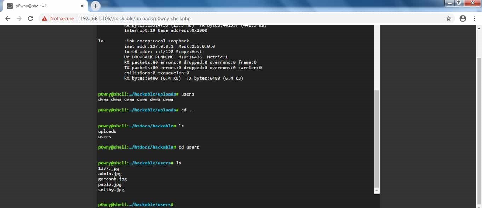Click the 'TX packets:80' line

pyautogui.click(x=193, y=68)
